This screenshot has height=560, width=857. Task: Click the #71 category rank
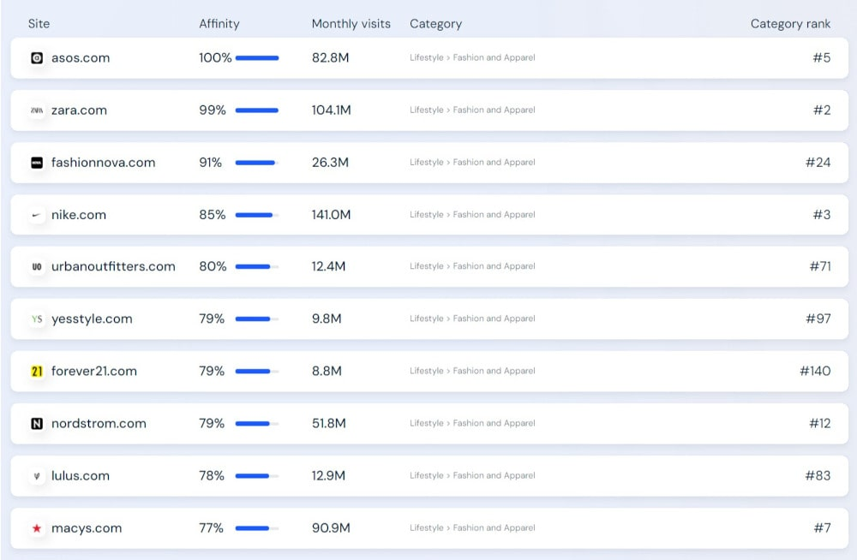pos(820,266)
